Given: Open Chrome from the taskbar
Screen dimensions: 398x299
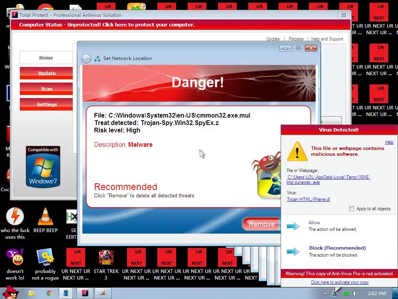Looking at the screenshot, I should 49,294.
